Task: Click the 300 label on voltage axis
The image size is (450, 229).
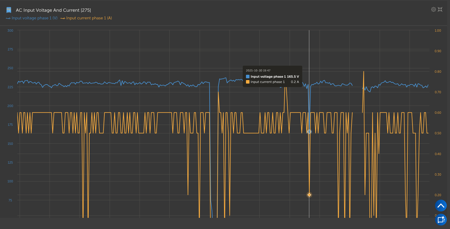Action: tap(10, 30)
